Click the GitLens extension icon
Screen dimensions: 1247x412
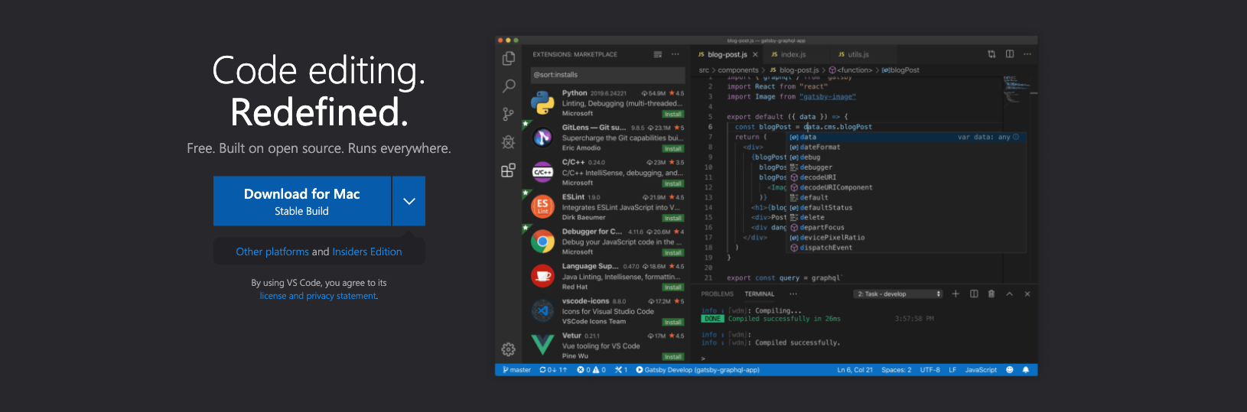pos(542,137)
